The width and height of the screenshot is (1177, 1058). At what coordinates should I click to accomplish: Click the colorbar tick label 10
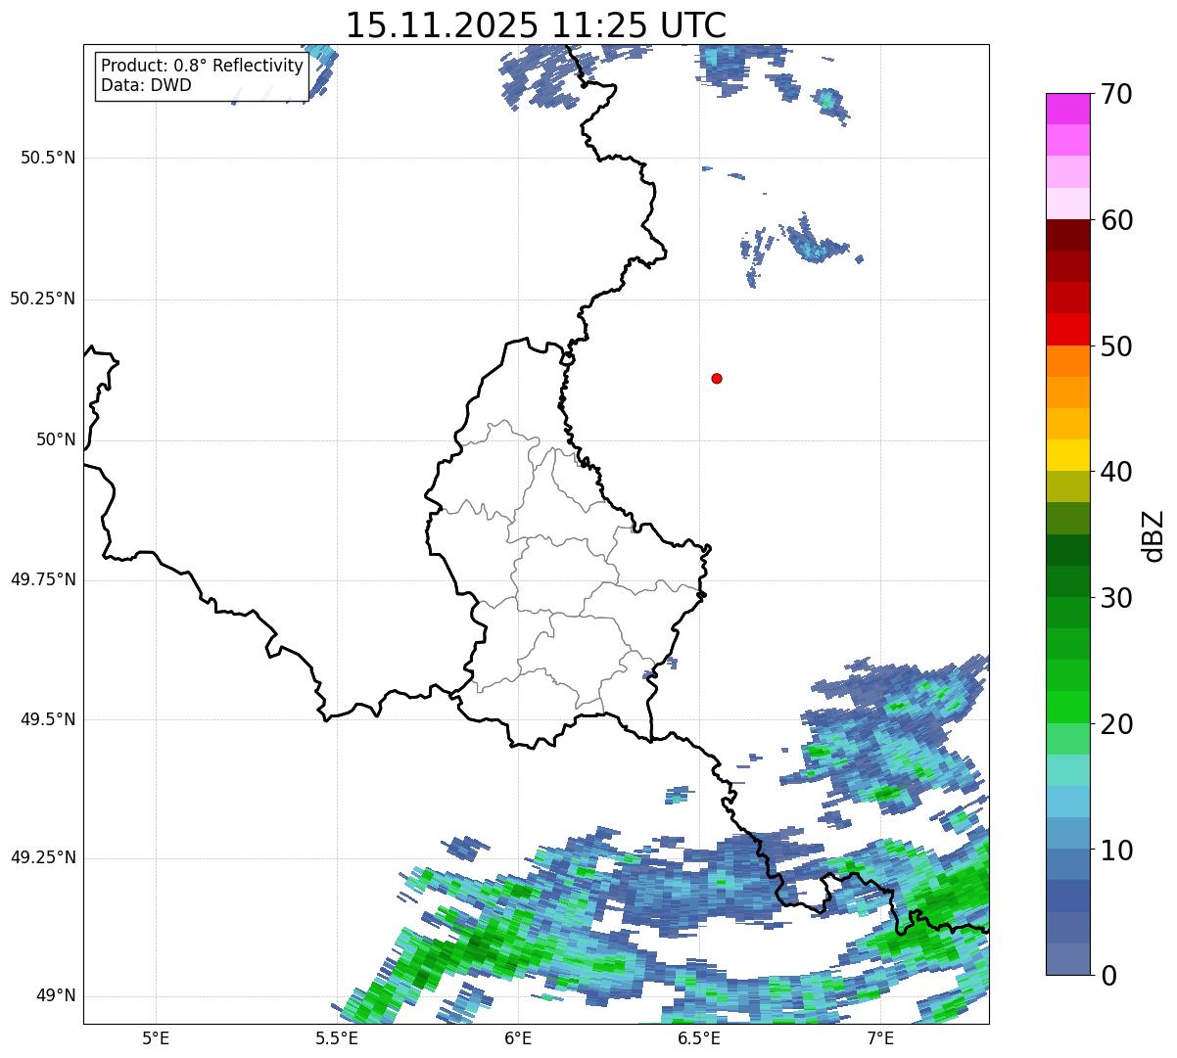click(x=1116, y=851)
